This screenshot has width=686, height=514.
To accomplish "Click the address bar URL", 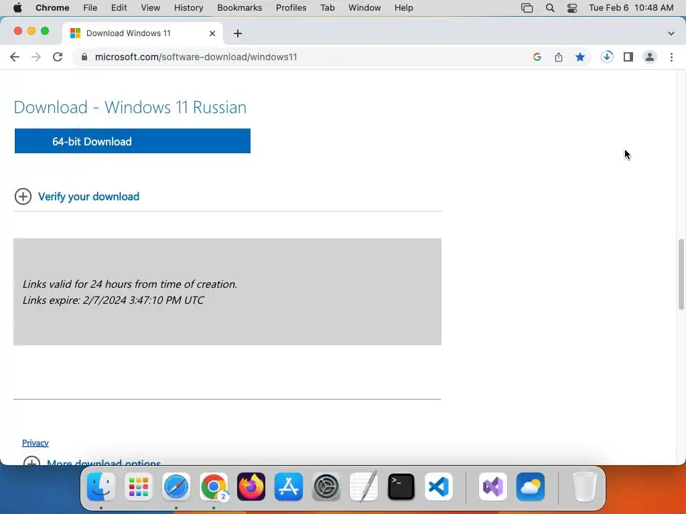I will pos(196,57).
